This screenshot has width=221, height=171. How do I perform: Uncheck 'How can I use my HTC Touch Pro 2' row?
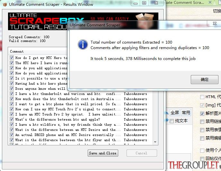12,109
